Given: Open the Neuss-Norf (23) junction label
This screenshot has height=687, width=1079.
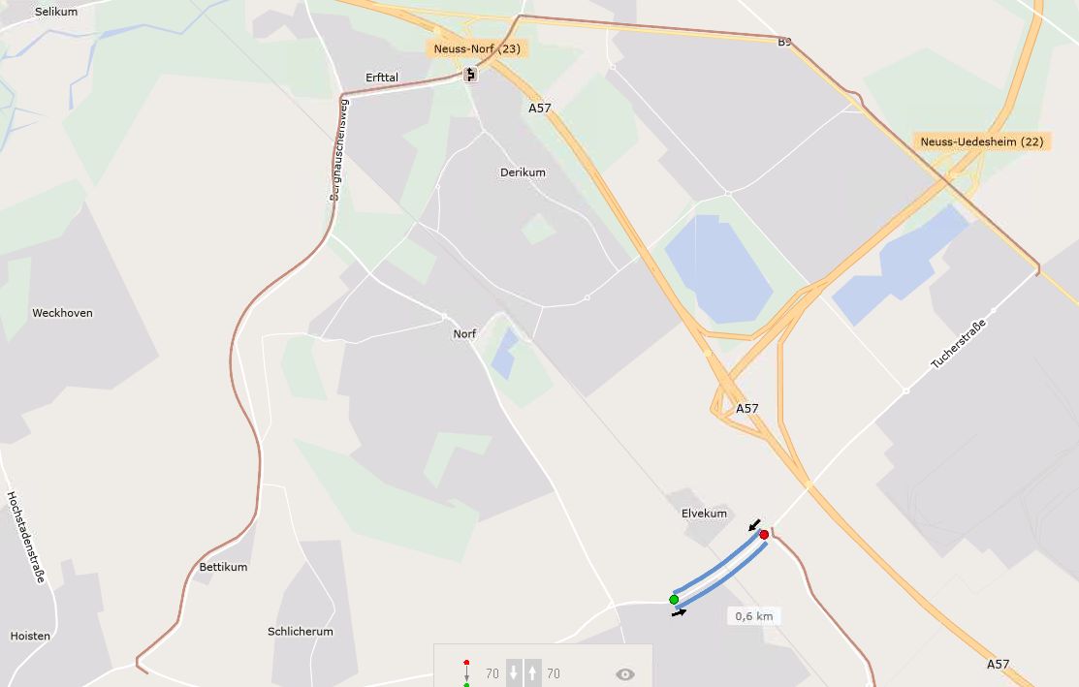Looking at the screenshot, I should point(477,48).
